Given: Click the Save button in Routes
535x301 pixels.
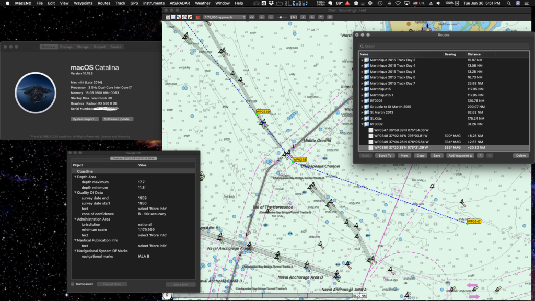Looking at the screenshot, I should pyautogui.click(x=437, y=156).
